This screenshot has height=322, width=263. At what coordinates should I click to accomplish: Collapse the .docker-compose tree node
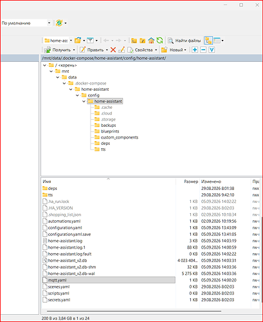click(x=64, y=83)
